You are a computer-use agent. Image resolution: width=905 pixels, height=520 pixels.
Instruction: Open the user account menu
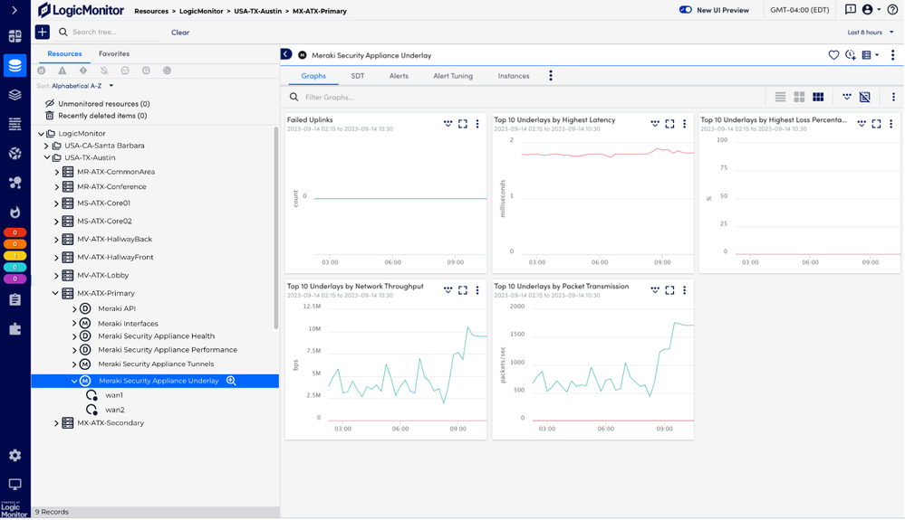871,10
